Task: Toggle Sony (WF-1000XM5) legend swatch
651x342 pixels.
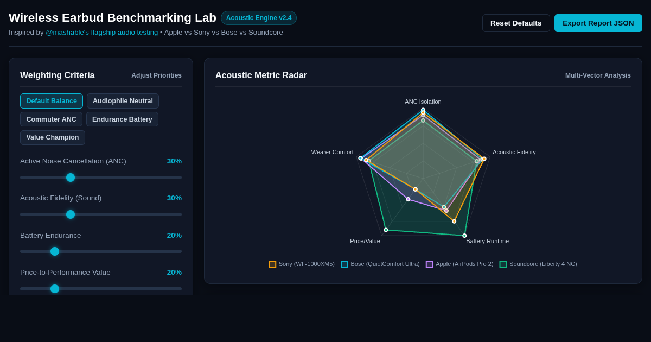Action: 272,264
